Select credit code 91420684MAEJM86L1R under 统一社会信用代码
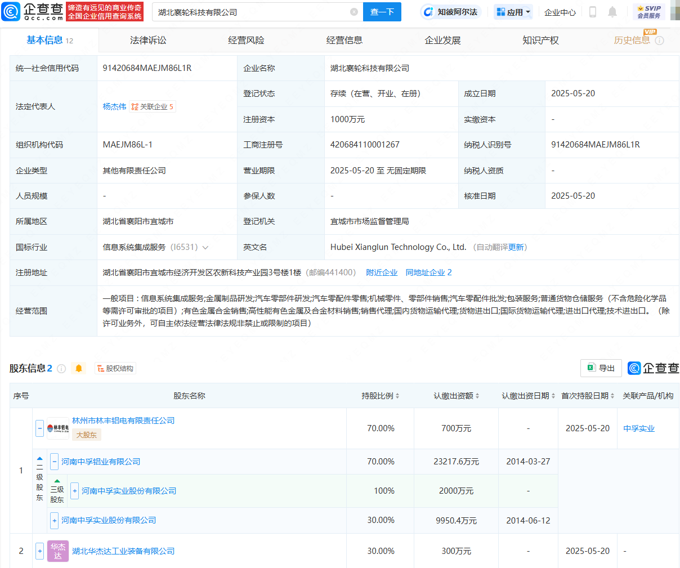680x568 pixels. point(147,68)
